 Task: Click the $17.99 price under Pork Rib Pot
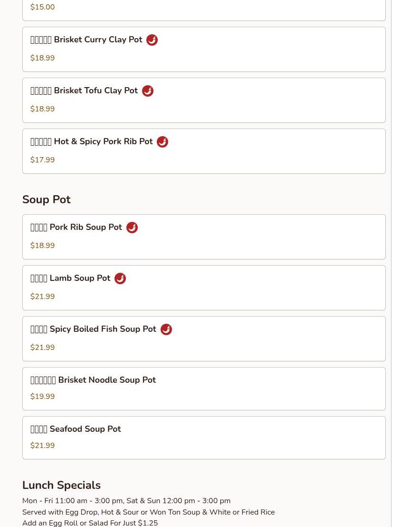43,160
